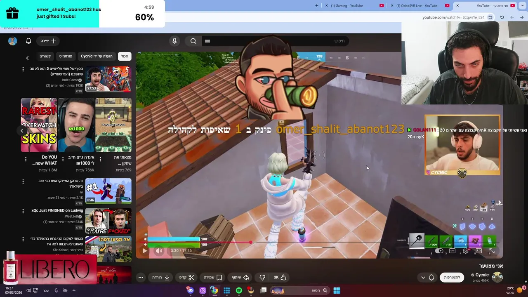This screenshot has height=297, width=528.
Task: Select the קשורים filter chip
Action: [x=45, y=56]
